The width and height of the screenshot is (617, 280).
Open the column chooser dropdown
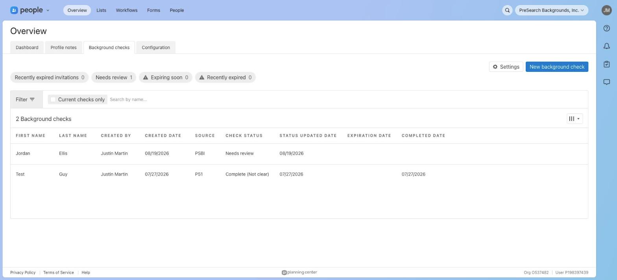pyautogui.click(x=575, y=119)
